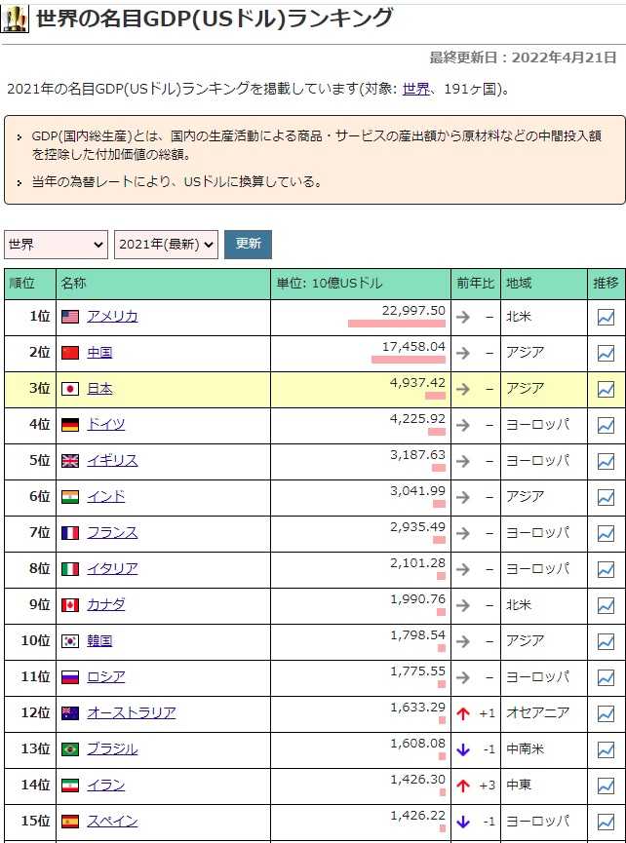Viewport: 626px width, 843px height.
Task: Open the trend chart icon for イラン
Action: [x=606, y=786]
